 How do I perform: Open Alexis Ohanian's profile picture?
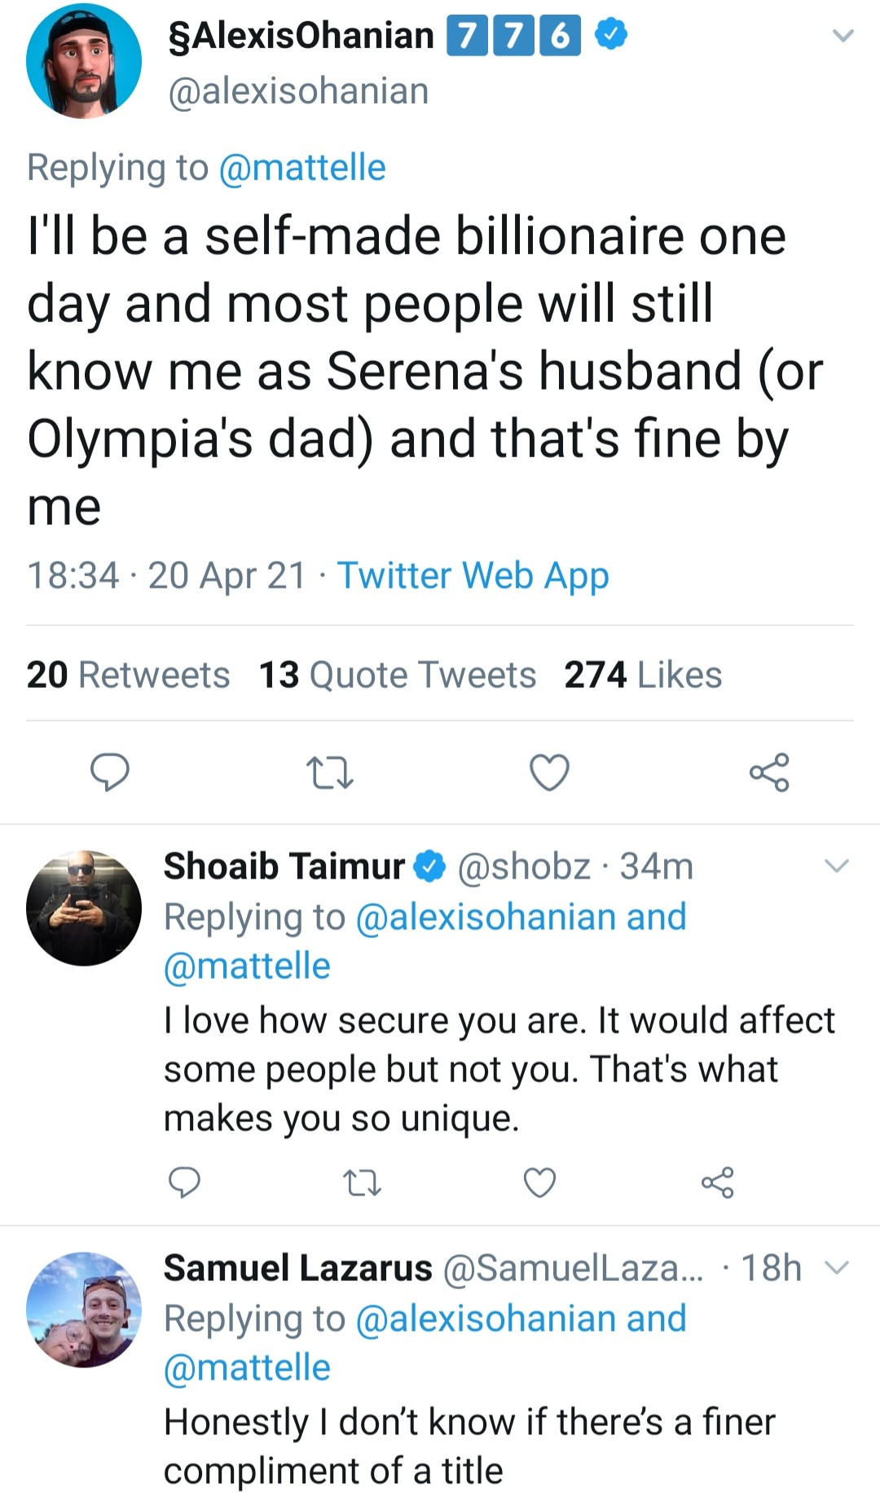click(x=83, y=61)
